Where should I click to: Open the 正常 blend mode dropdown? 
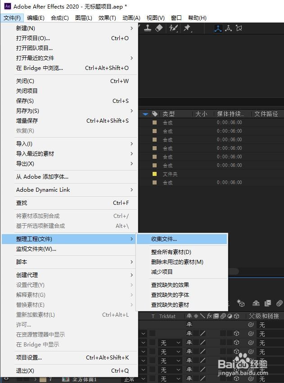pyautogui.click(x=134, y=379)
